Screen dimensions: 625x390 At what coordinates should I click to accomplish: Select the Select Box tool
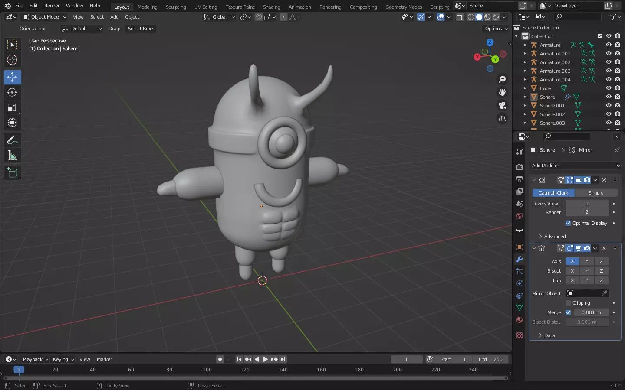12,45
